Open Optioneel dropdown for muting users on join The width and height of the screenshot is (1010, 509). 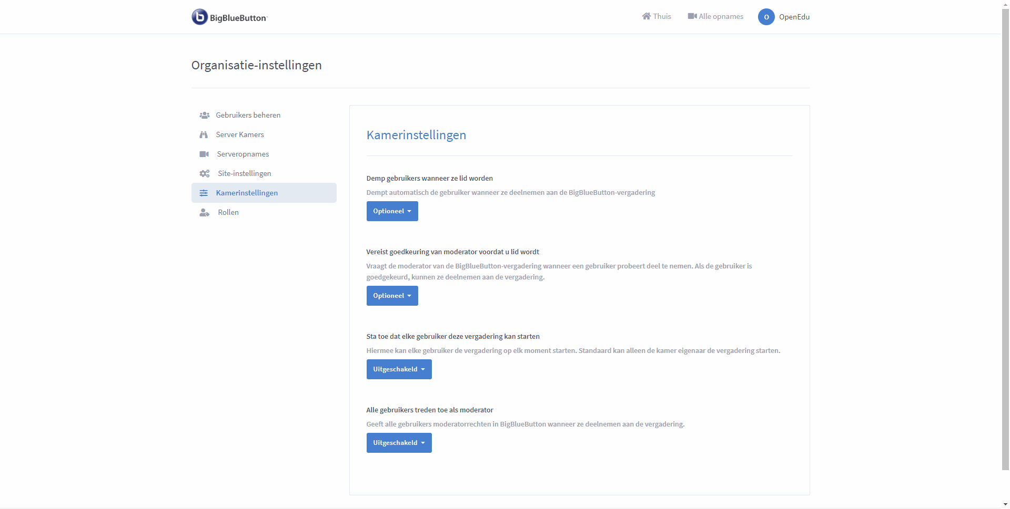pyautogui.click(x=392, y=211)
